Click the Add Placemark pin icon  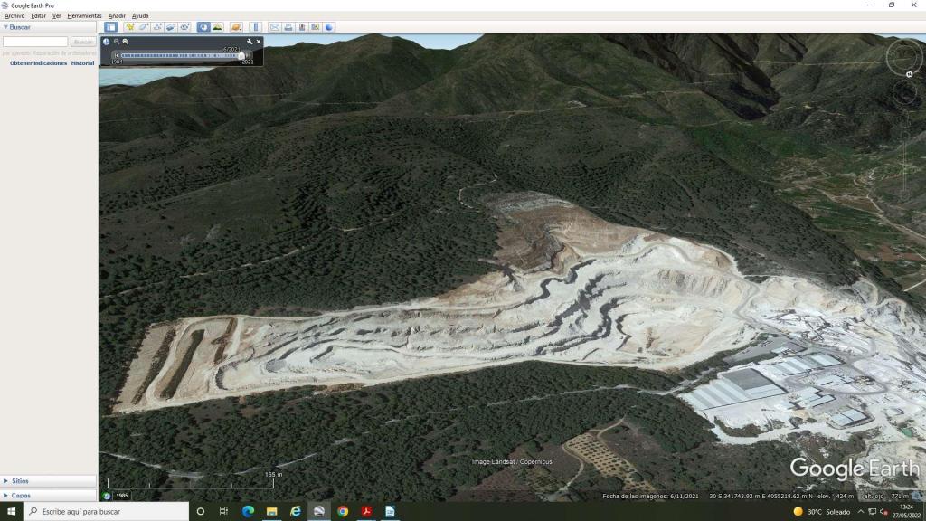[x=130, y=27]
